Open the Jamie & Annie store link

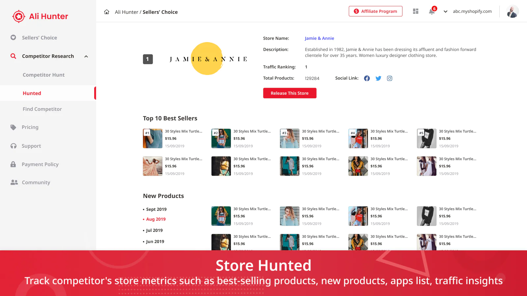click(319, 38)
